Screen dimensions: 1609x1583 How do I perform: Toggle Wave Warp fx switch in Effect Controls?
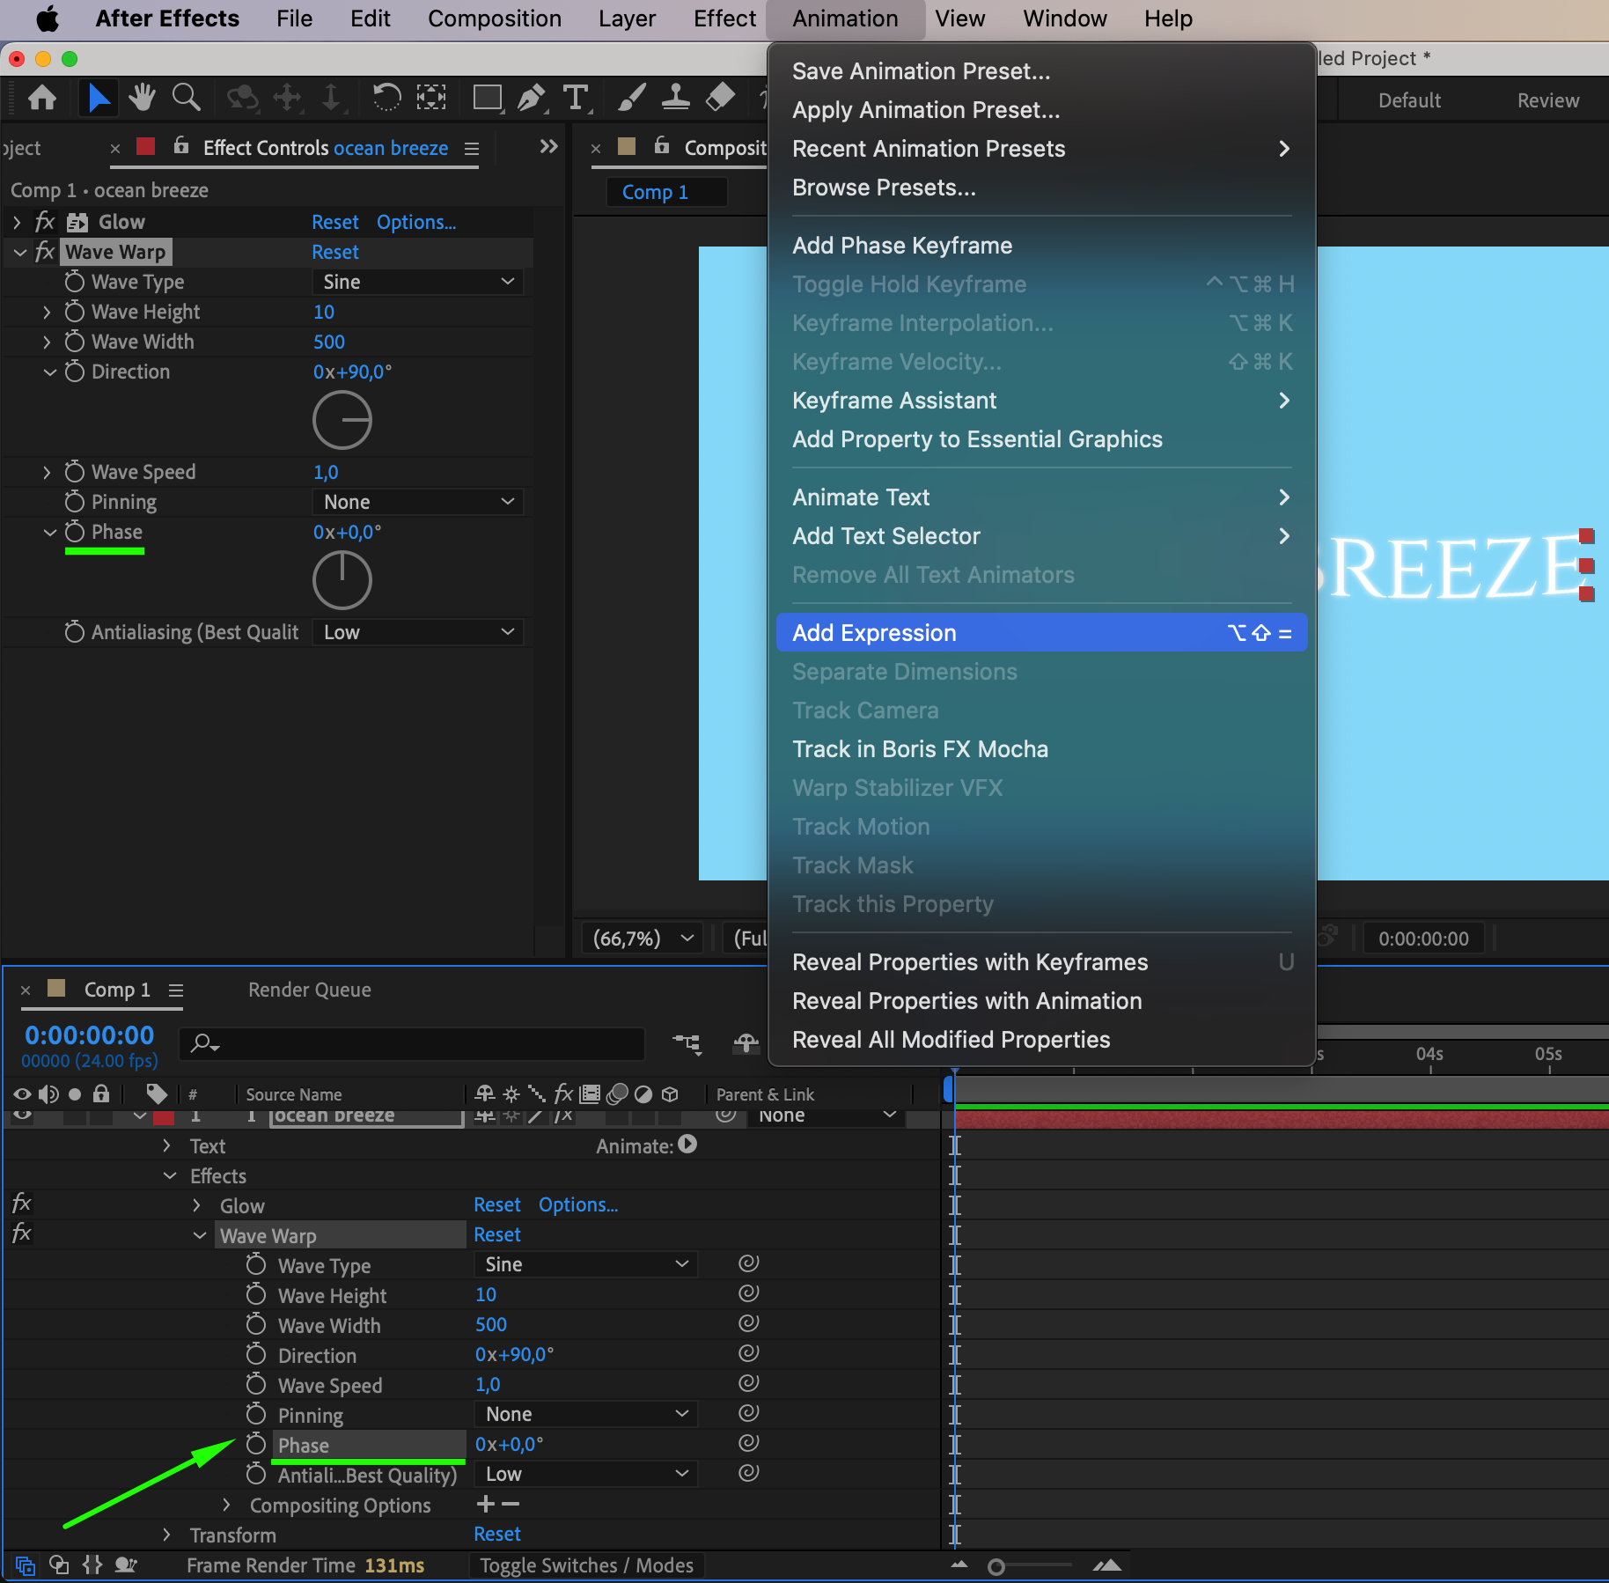point(45,252)
